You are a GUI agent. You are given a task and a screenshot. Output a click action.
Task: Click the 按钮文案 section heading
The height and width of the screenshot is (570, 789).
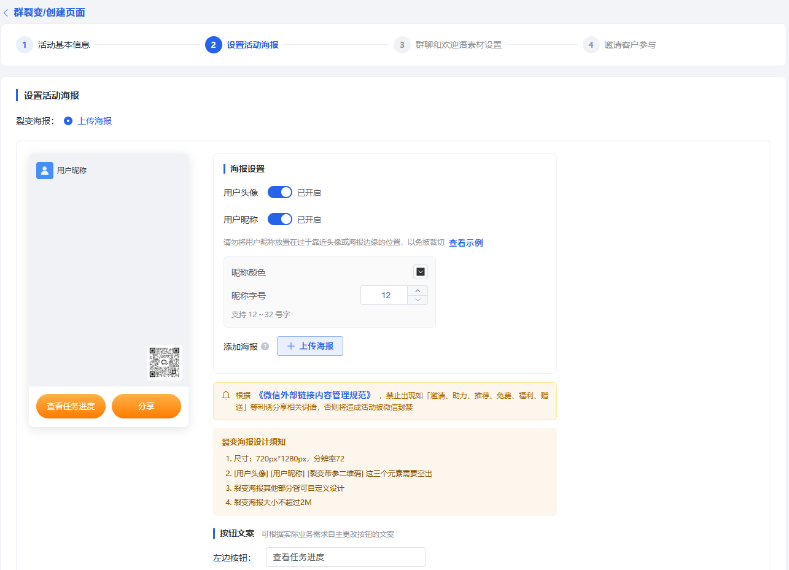pos(237,533)
